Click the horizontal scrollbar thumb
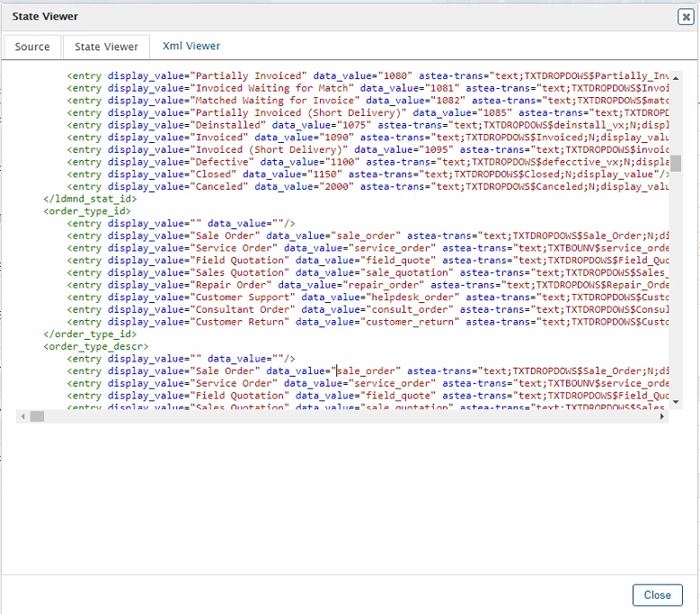This screenshot has width=700, height=614. (x=37, y=416)
